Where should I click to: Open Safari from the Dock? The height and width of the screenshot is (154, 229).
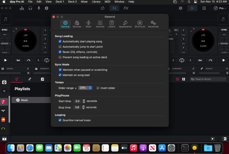point(30,148)
